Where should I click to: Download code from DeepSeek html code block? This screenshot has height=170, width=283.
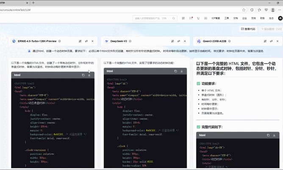pos(182,71)
